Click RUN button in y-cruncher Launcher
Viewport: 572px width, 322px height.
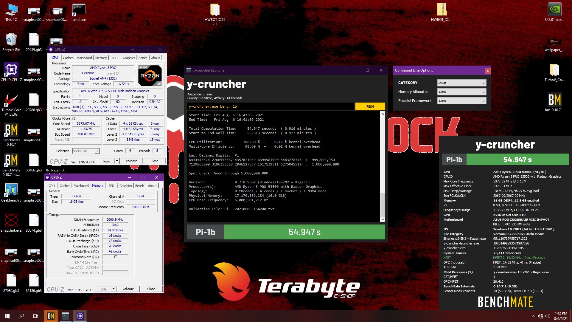tap(370, 106)
